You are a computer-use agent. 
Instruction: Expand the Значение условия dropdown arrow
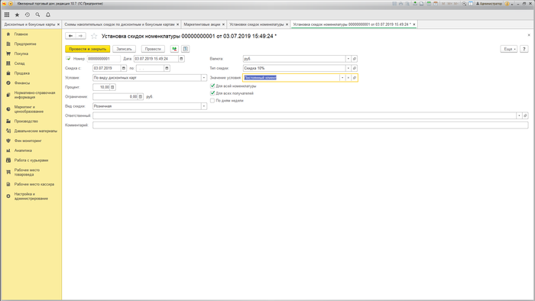click(342, 78)
